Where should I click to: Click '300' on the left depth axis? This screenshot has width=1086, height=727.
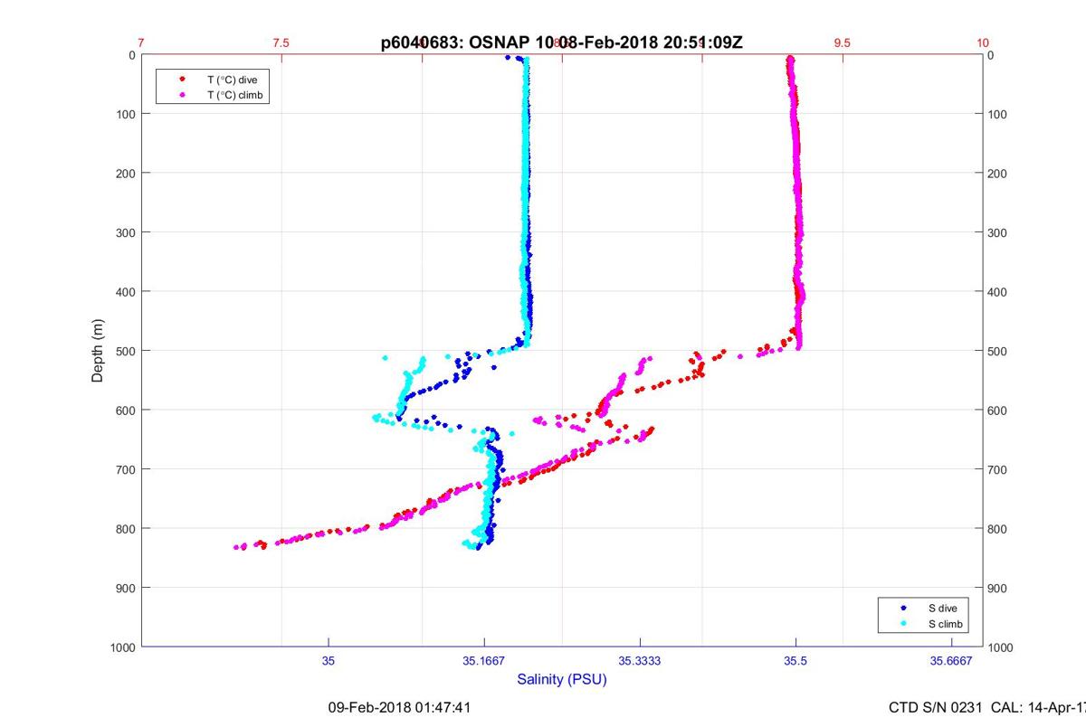coord(126,232)
